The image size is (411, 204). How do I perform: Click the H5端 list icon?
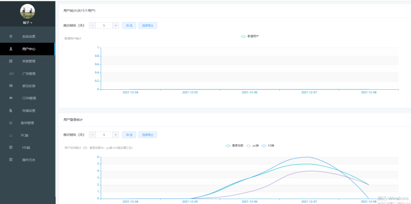pyautogui.click(x=11, y=148)
